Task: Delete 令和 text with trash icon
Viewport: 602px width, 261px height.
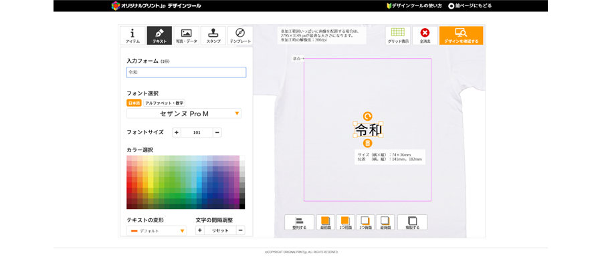Action: [367, 144]
